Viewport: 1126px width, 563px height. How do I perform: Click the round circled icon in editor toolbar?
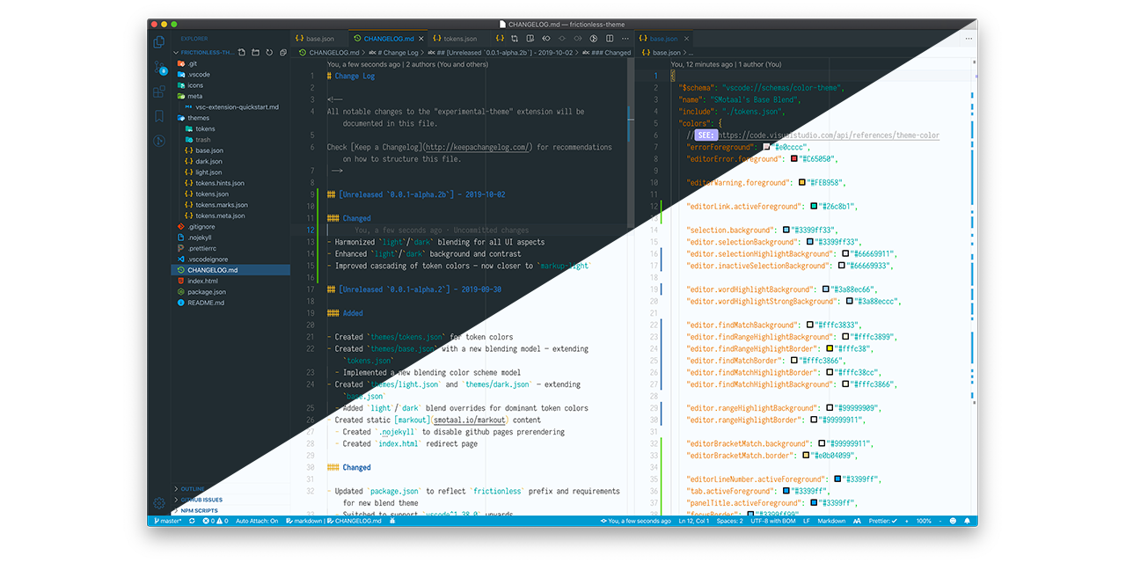point(594,39)
